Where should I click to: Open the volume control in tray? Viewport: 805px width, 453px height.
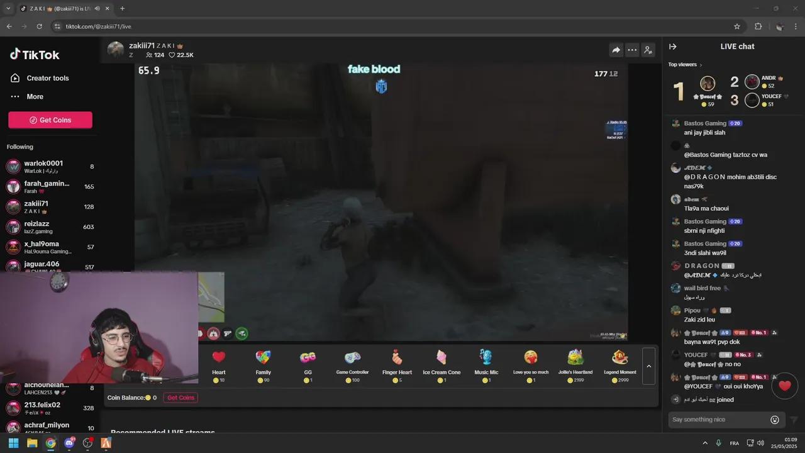pos(760,443)
